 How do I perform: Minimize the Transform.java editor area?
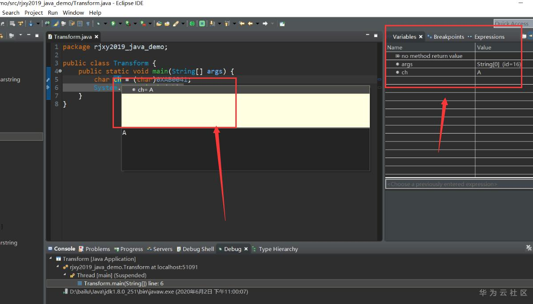pos(367,35)
